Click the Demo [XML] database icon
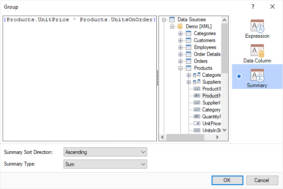This screenshot has width=283, height=189. 180,26
